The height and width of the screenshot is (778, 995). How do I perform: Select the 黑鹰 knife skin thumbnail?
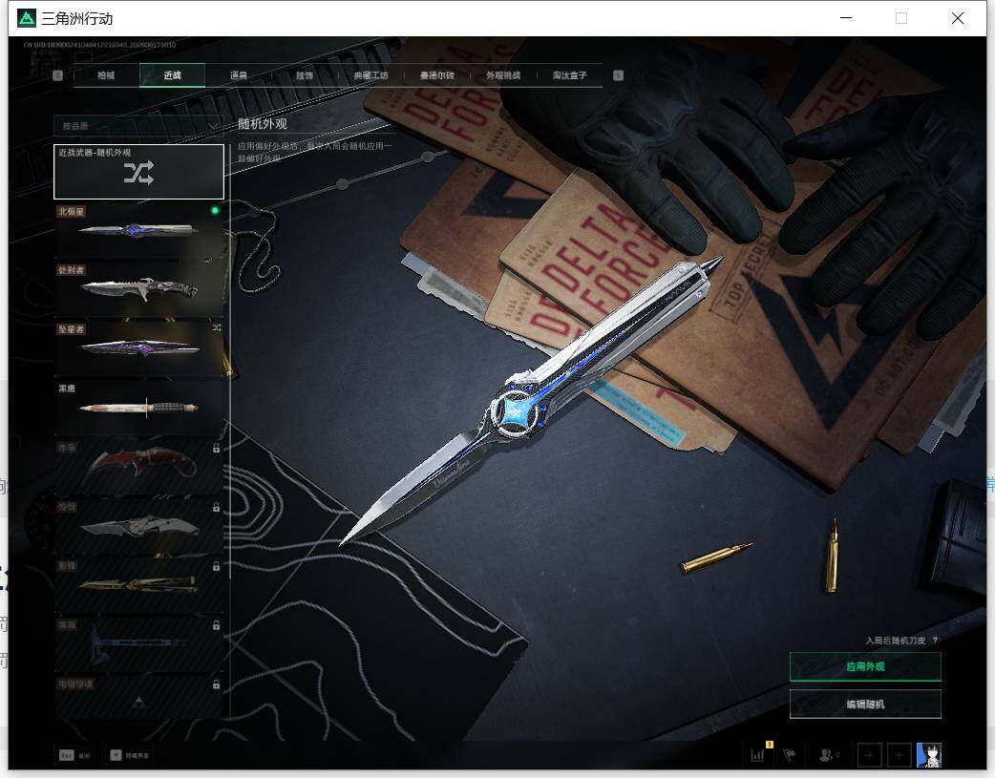point(139,407)
